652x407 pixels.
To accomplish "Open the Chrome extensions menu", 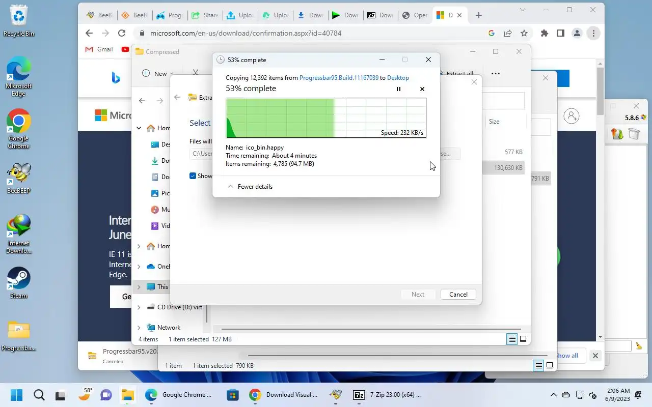I will [x=545, y=33].
